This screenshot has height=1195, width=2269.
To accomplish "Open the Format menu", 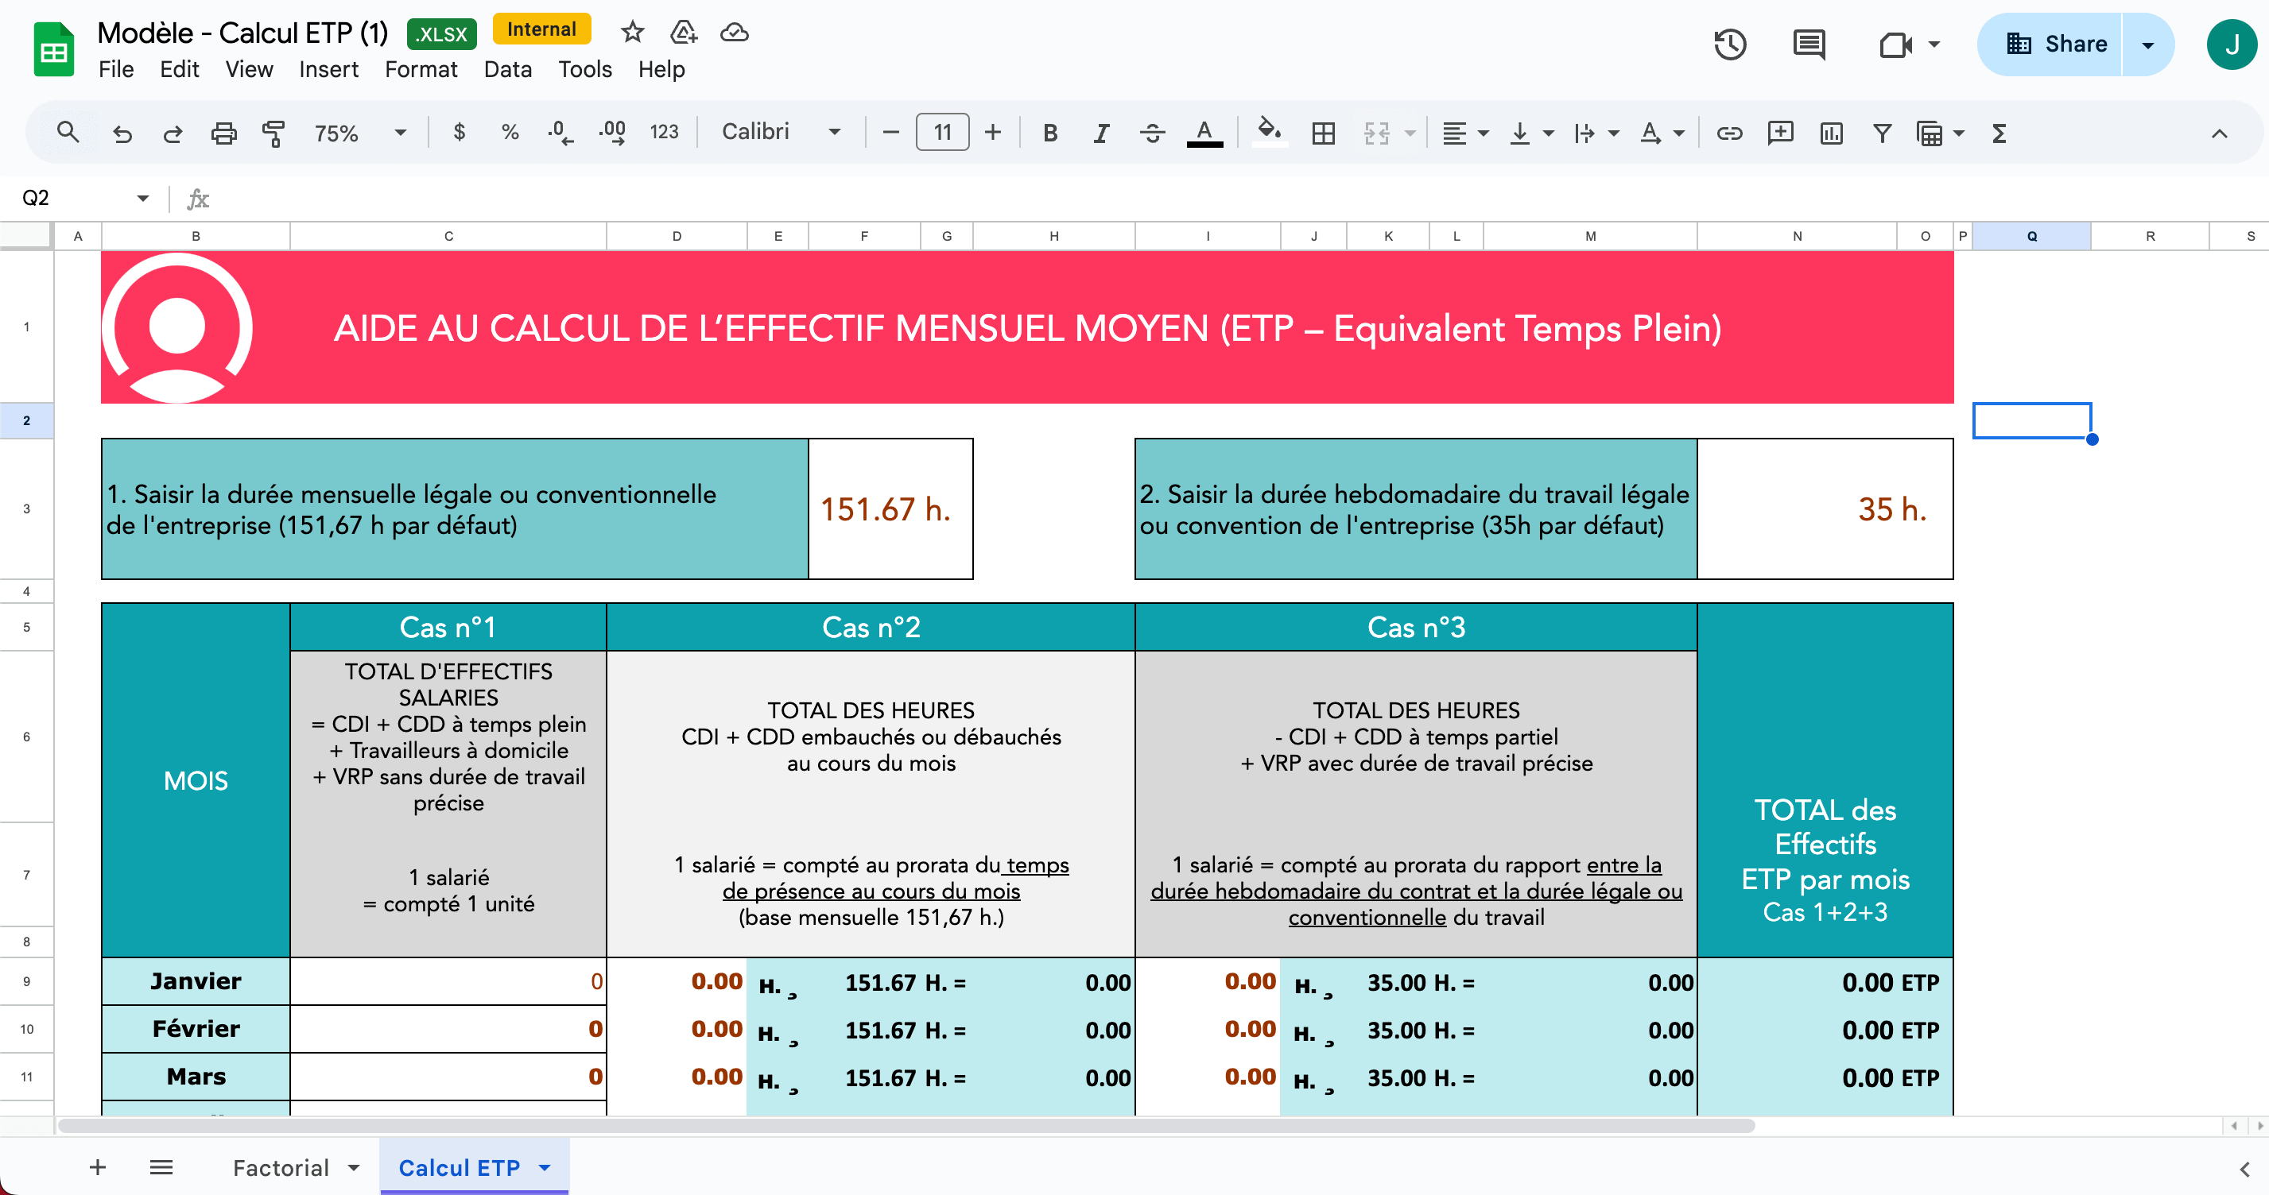I will [x=420, y=70].
